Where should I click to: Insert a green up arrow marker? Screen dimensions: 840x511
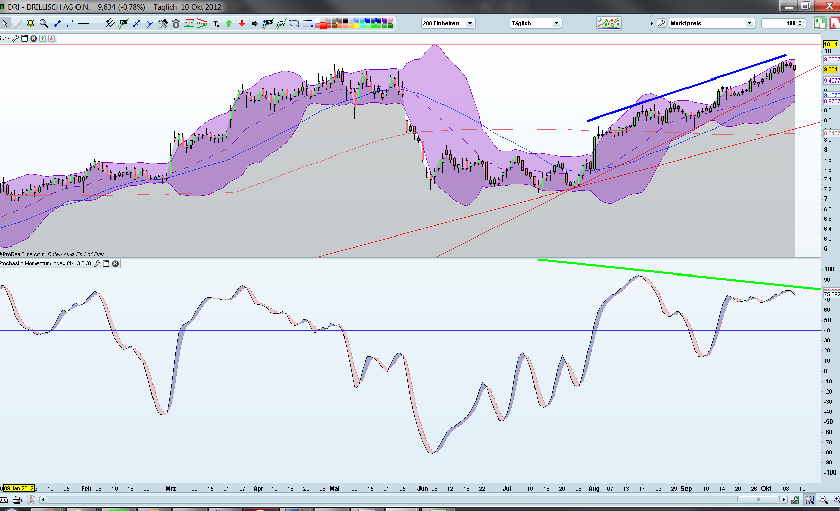click(x=228, y=23)
